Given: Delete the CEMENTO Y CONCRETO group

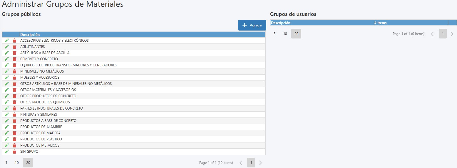Looking at the screenshot, I should point(14,59).
